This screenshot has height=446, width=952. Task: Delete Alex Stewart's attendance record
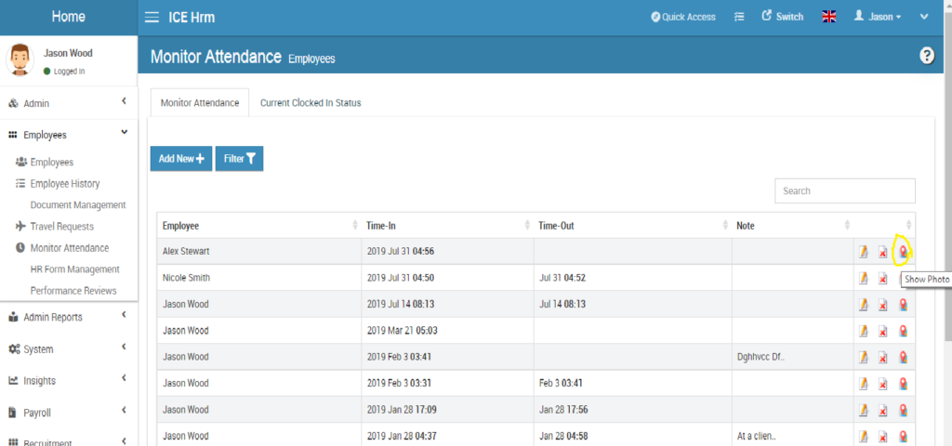tap(883, 252)
